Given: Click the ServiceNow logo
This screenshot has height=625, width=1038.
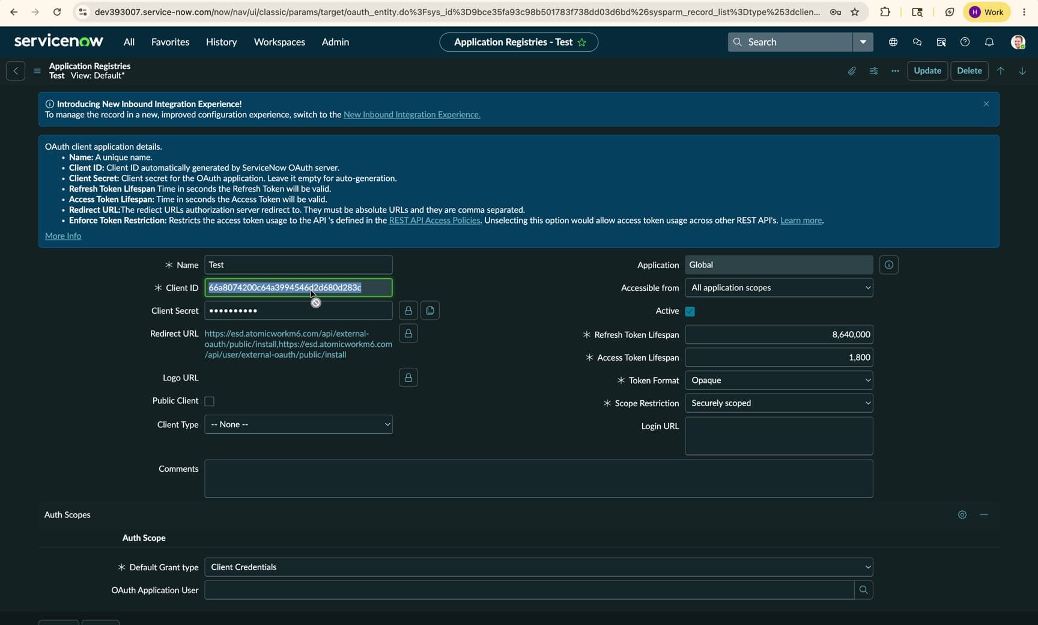Looking at the screenshot, I should point(59,41).
